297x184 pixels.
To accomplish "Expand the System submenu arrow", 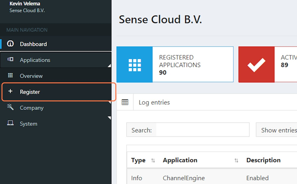I will coord(109,118).
